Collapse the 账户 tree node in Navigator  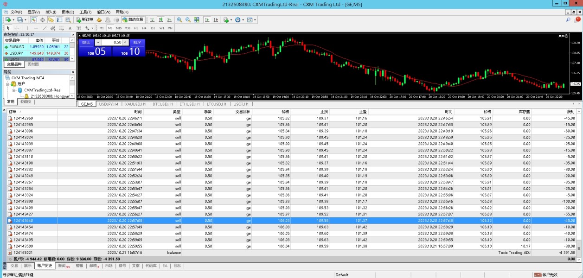point(8,84)
